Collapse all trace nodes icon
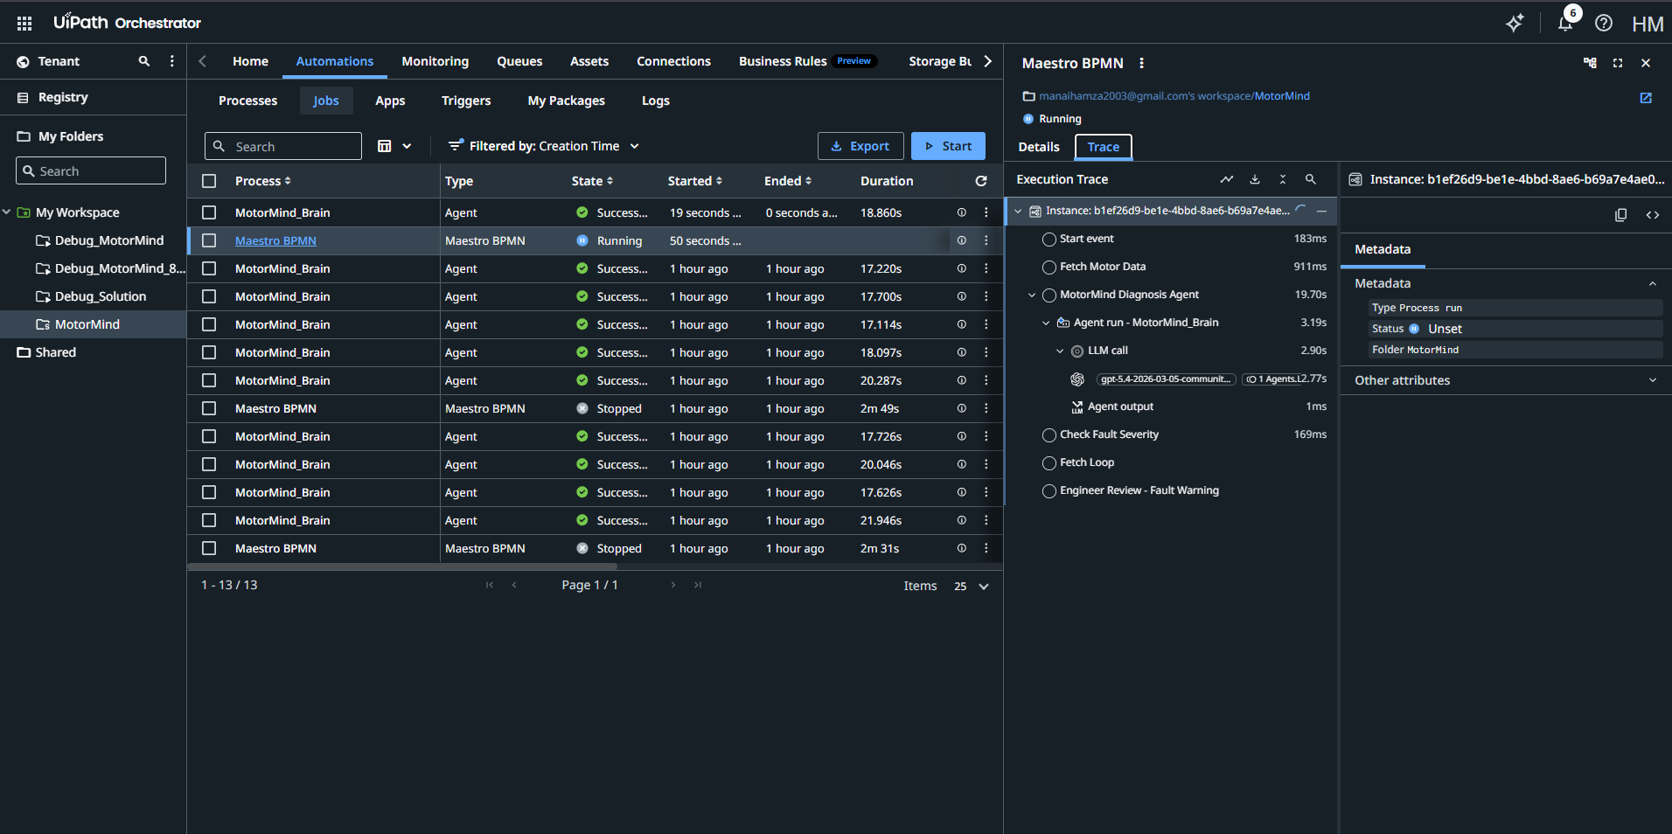This screenshot has height=834, width=1672. (x=1283, y=179)
